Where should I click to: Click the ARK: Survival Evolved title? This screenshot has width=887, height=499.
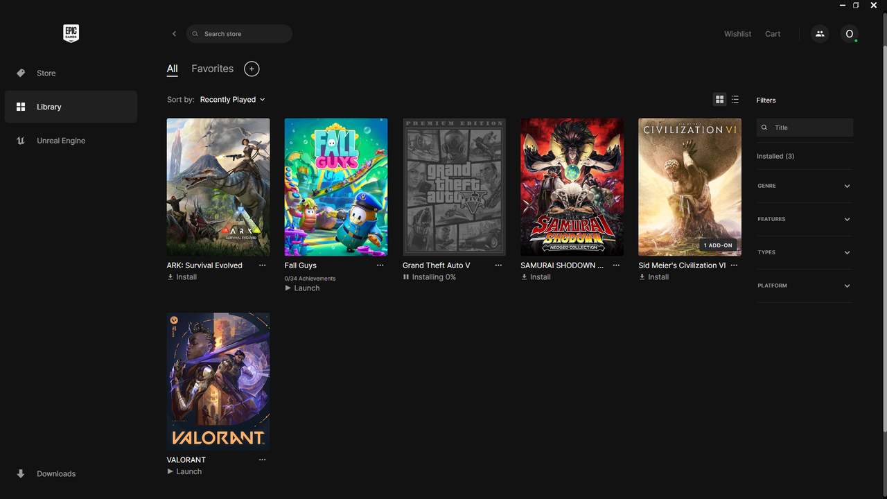click(x=204, y=265)
